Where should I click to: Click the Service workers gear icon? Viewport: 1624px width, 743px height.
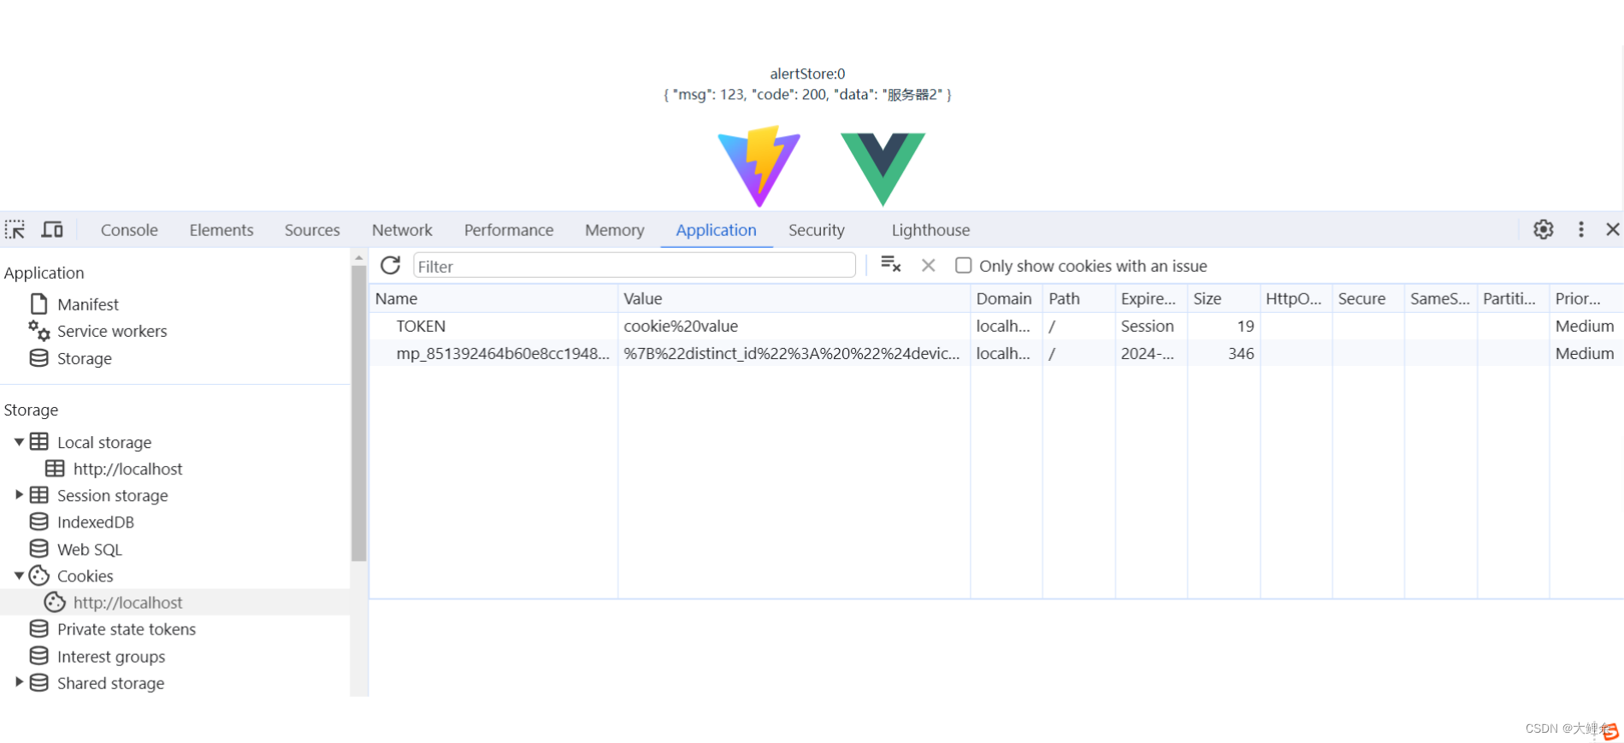38,330
